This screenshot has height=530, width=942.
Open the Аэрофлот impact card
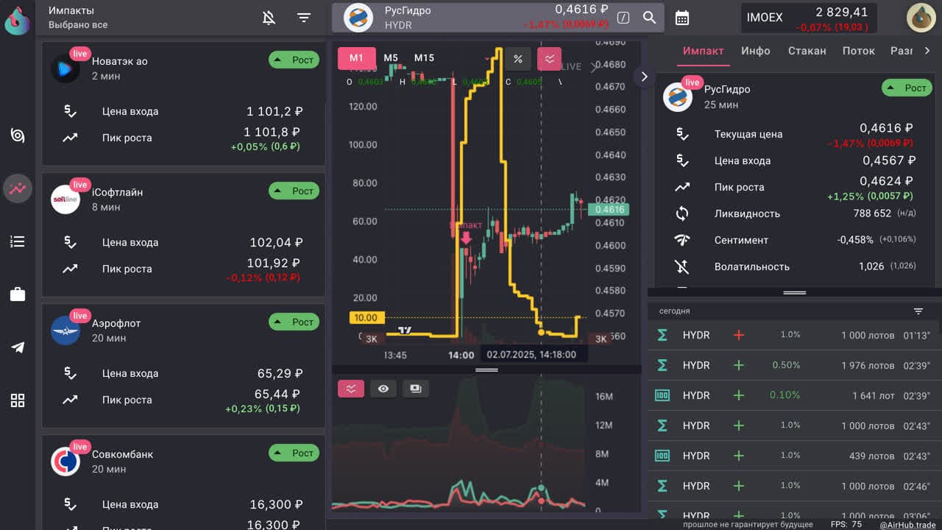(183, 366)
